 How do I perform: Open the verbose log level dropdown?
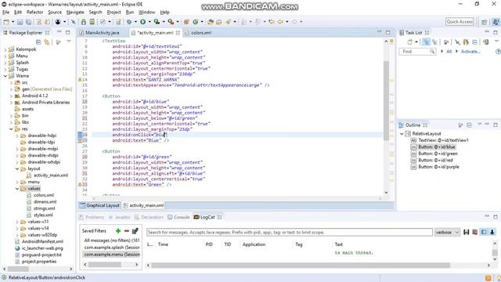447,232
